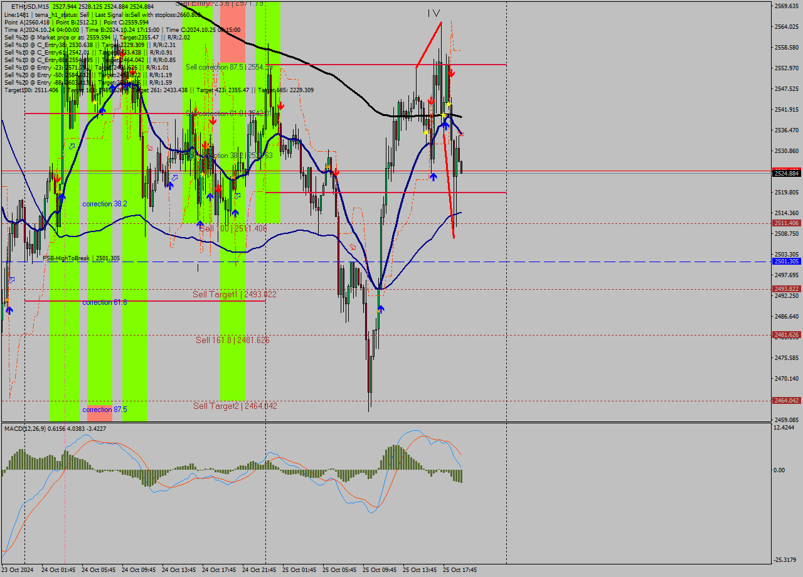Click the blue correction 87.5 label
Viewport: 803px width, 577px height.
pyautogui.click(x=105, y=410)
